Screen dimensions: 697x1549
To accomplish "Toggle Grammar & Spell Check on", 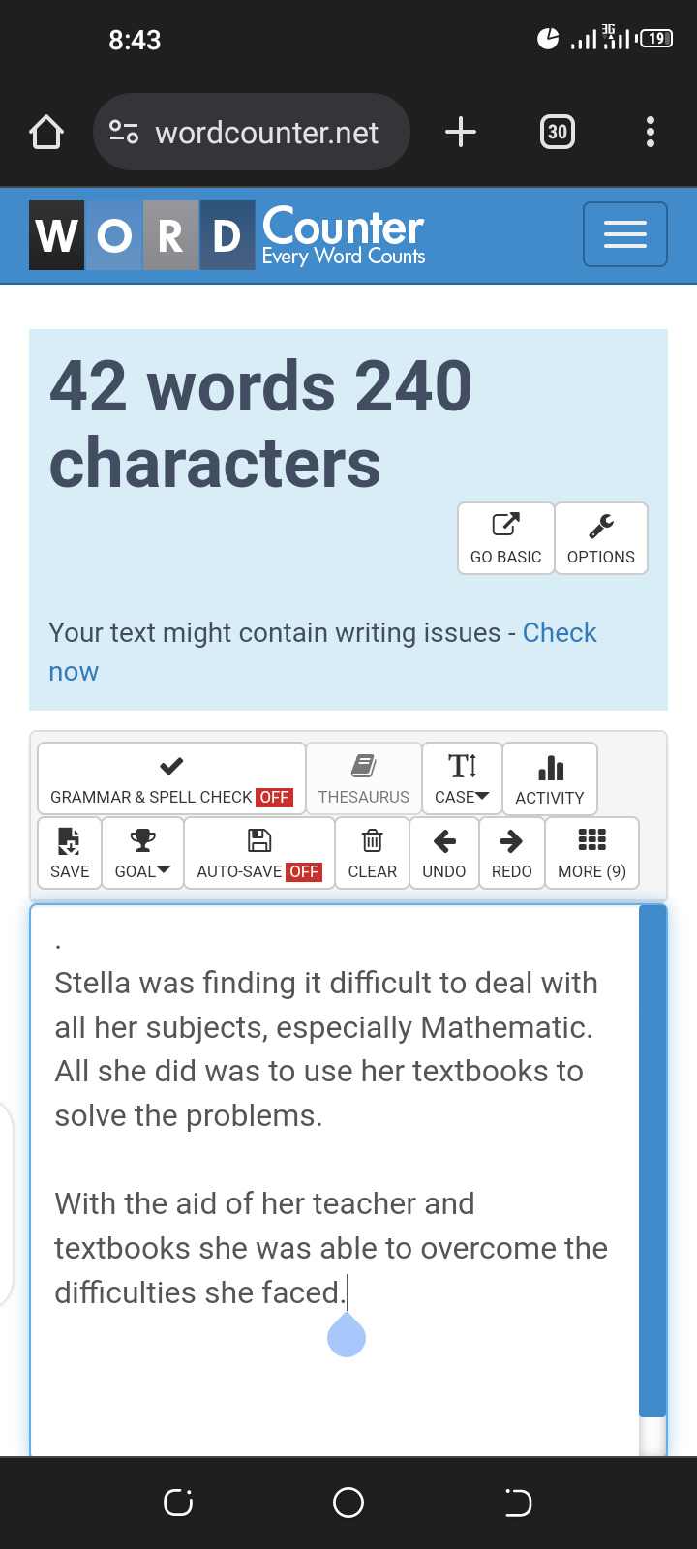I will tap(171, 778).
